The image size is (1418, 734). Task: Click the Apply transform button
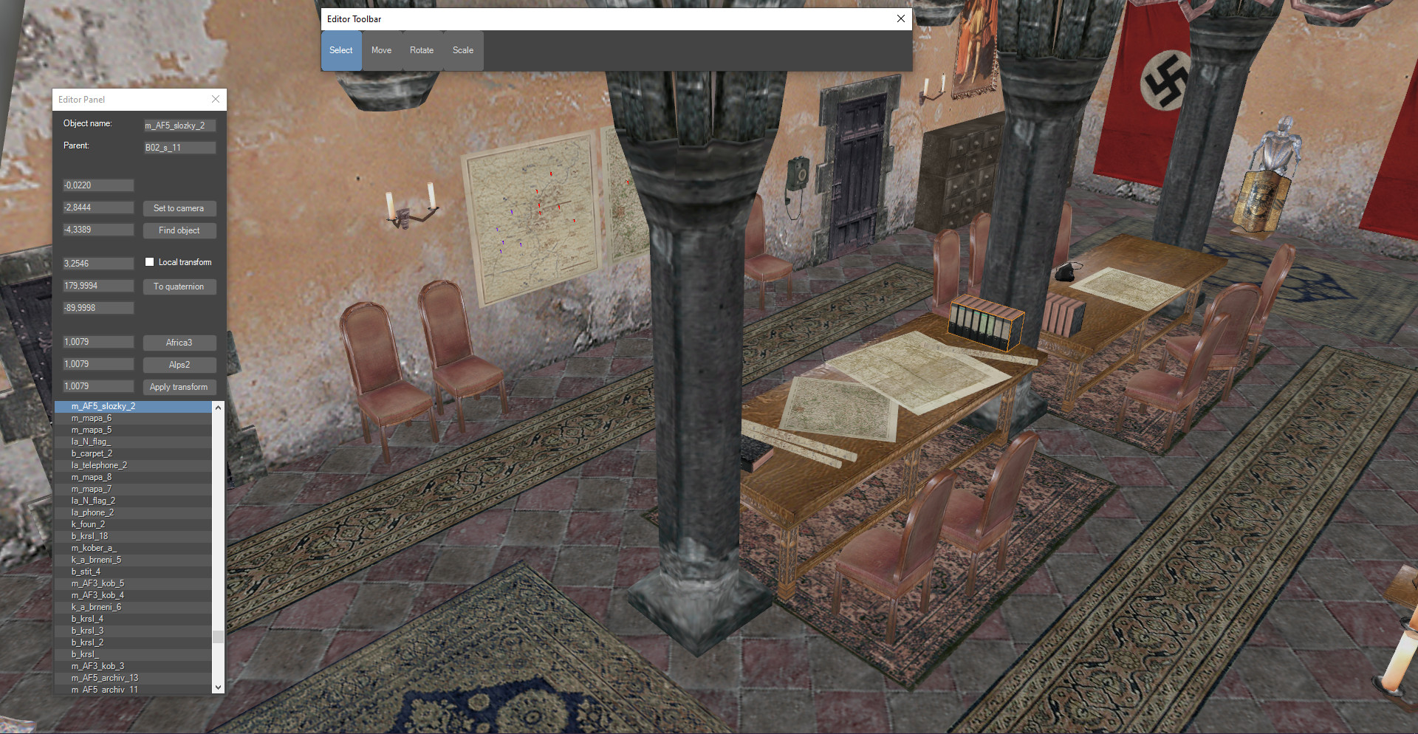click(x=179, y=387)
